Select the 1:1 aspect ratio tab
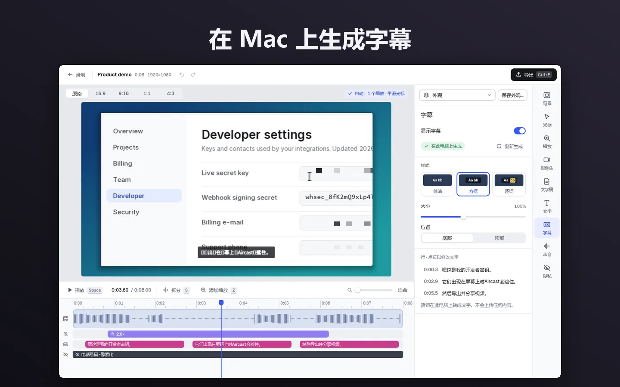The height and width of the screenshot is (387, 620). click(x=147, y=94)
